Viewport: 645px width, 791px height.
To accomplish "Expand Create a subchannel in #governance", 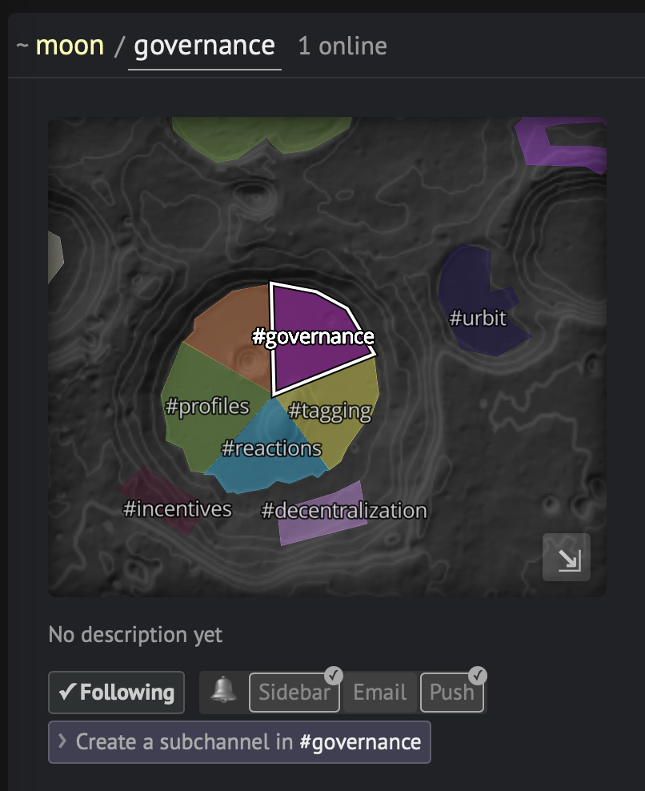I will [239, 742].
